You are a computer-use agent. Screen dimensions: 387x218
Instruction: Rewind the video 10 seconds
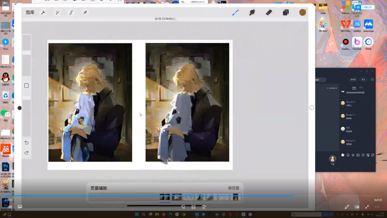click(x=183, y=207)
